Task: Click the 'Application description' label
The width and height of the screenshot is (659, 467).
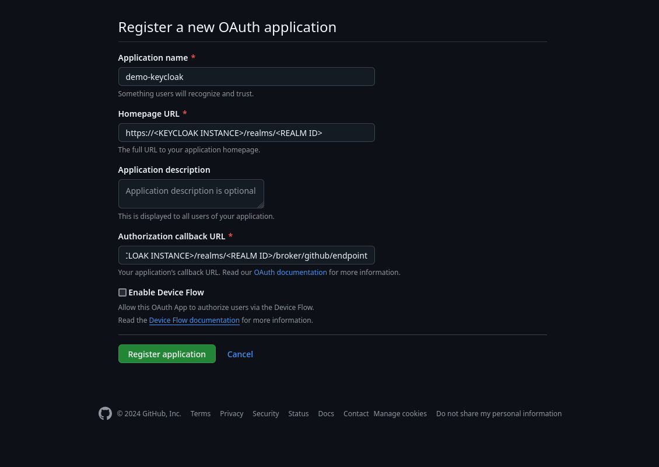Action: [x=164, y=169]
